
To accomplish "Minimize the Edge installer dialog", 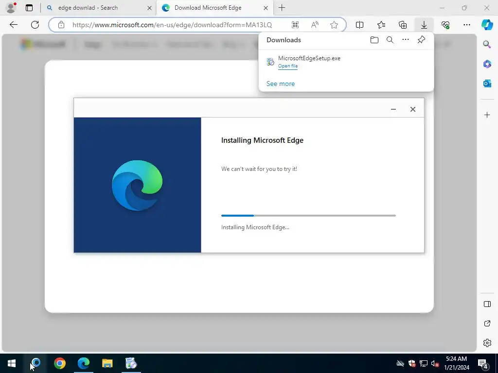I will tap(393, 109).
